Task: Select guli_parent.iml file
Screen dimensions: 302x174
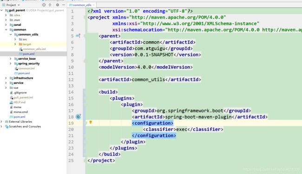Action: click(23, 97)
